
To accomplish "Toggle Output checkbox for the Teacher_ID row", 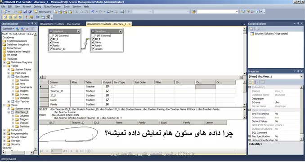I will coord(108,91).
